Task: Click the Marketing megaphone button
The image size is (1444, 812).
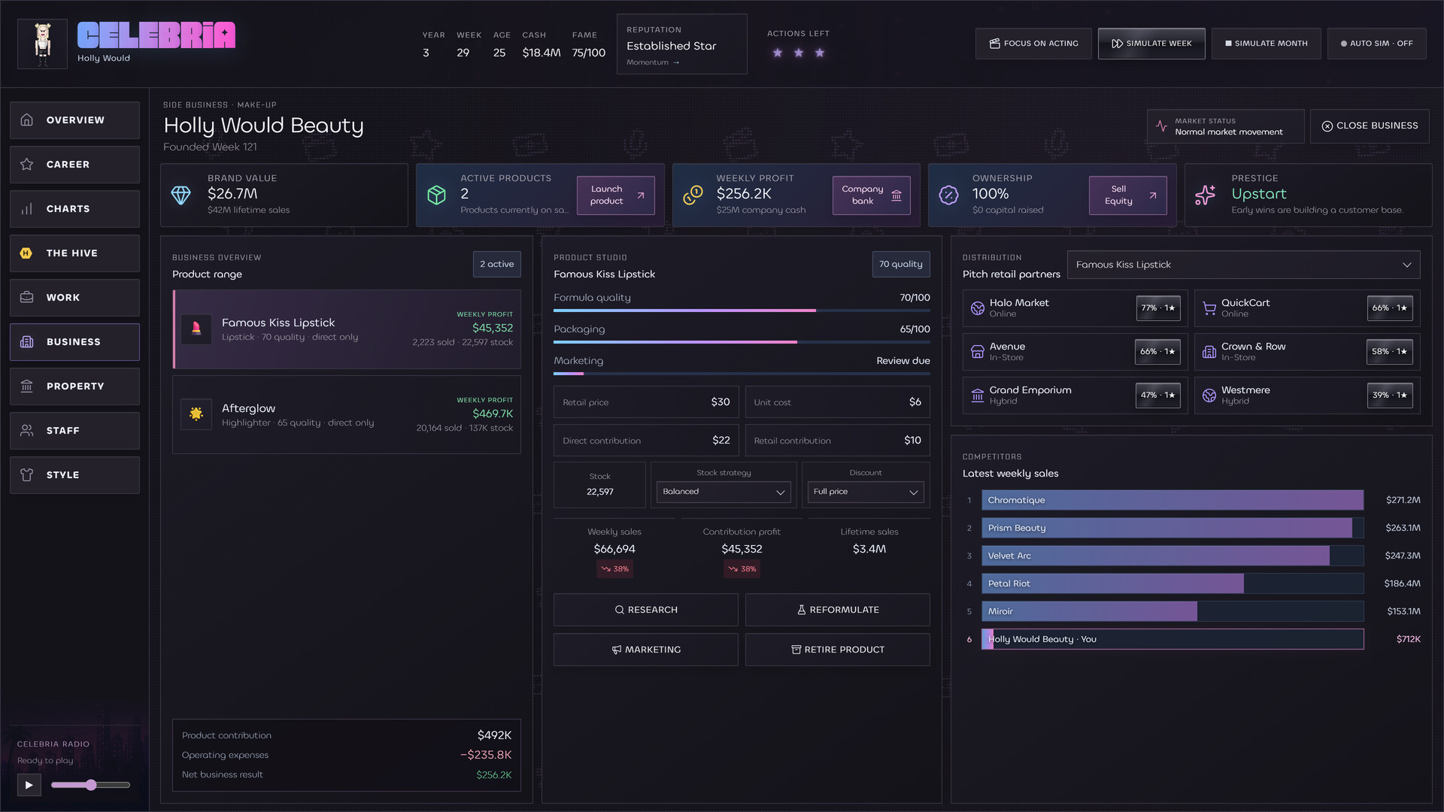Action: 646,650
